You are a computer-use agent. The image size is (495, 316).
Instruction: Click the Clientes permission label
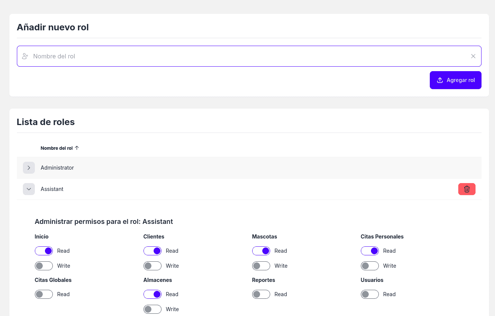tap(154, 237)
